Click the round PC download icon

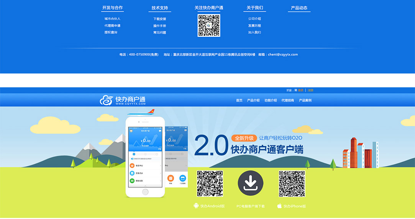click(250, 183)
